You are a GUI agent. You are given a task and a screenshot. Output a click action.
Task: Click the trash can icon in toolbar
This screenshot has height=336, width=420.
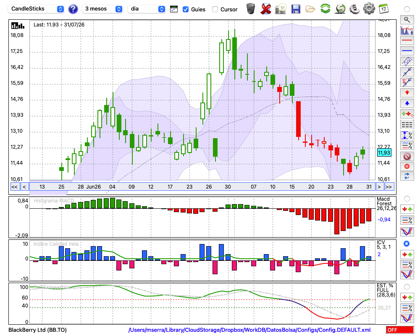coord(251,9)
